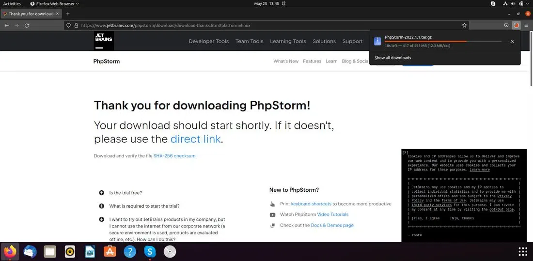Screen dimensions: 533x261
Task: Open Blog & Social menu
Action: 356,61
